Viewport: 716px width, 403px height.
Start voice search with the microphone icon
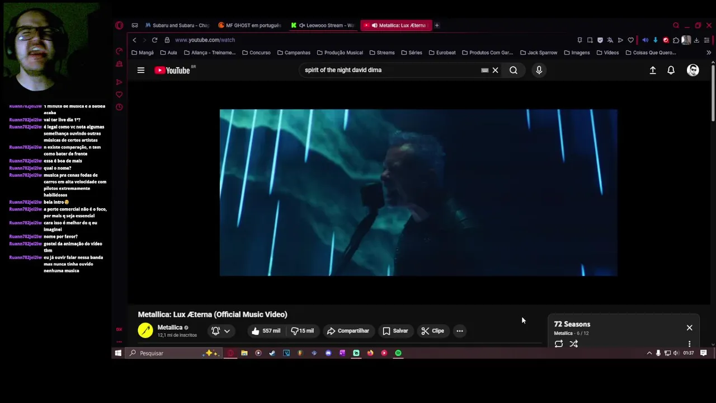point(539,70)
